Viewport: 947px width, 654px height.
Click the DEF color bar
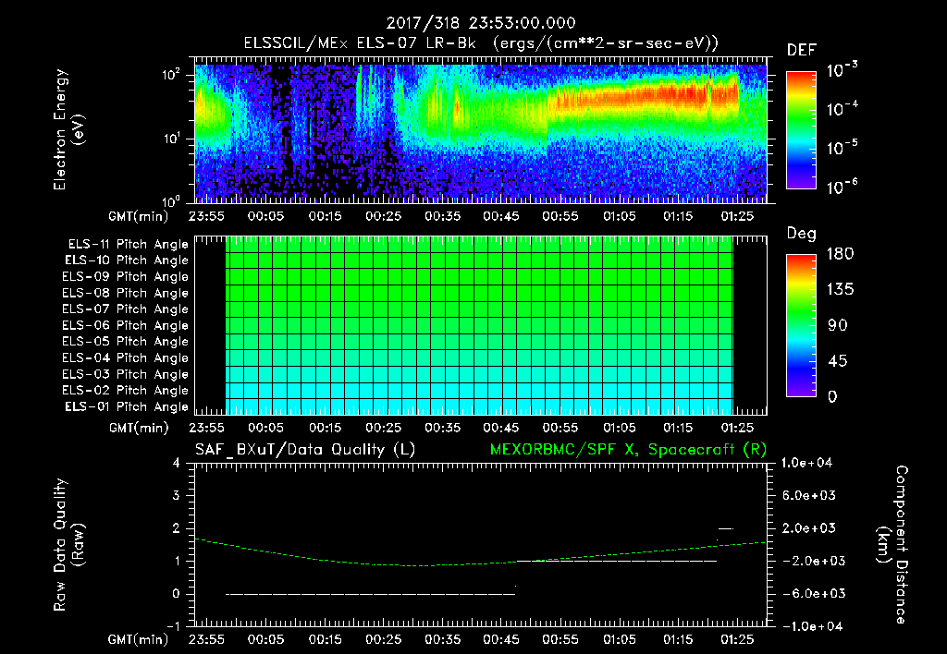801,130
